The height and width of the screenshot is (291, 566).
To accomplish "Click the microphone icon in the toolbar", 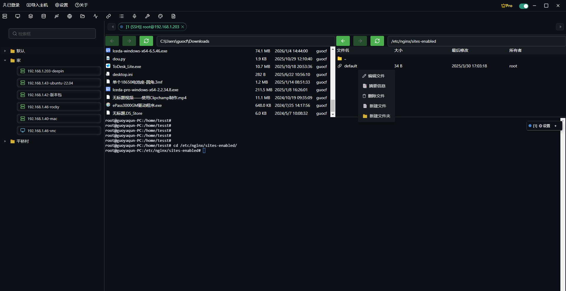I will click(x=134, y=16).
